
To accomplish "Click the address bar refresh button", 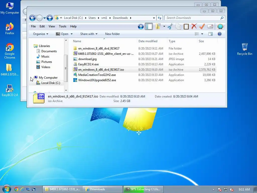I will tap(160, 18).
